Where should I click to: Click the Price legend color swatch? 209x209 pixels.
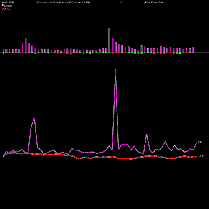click(x=3, y=8)
